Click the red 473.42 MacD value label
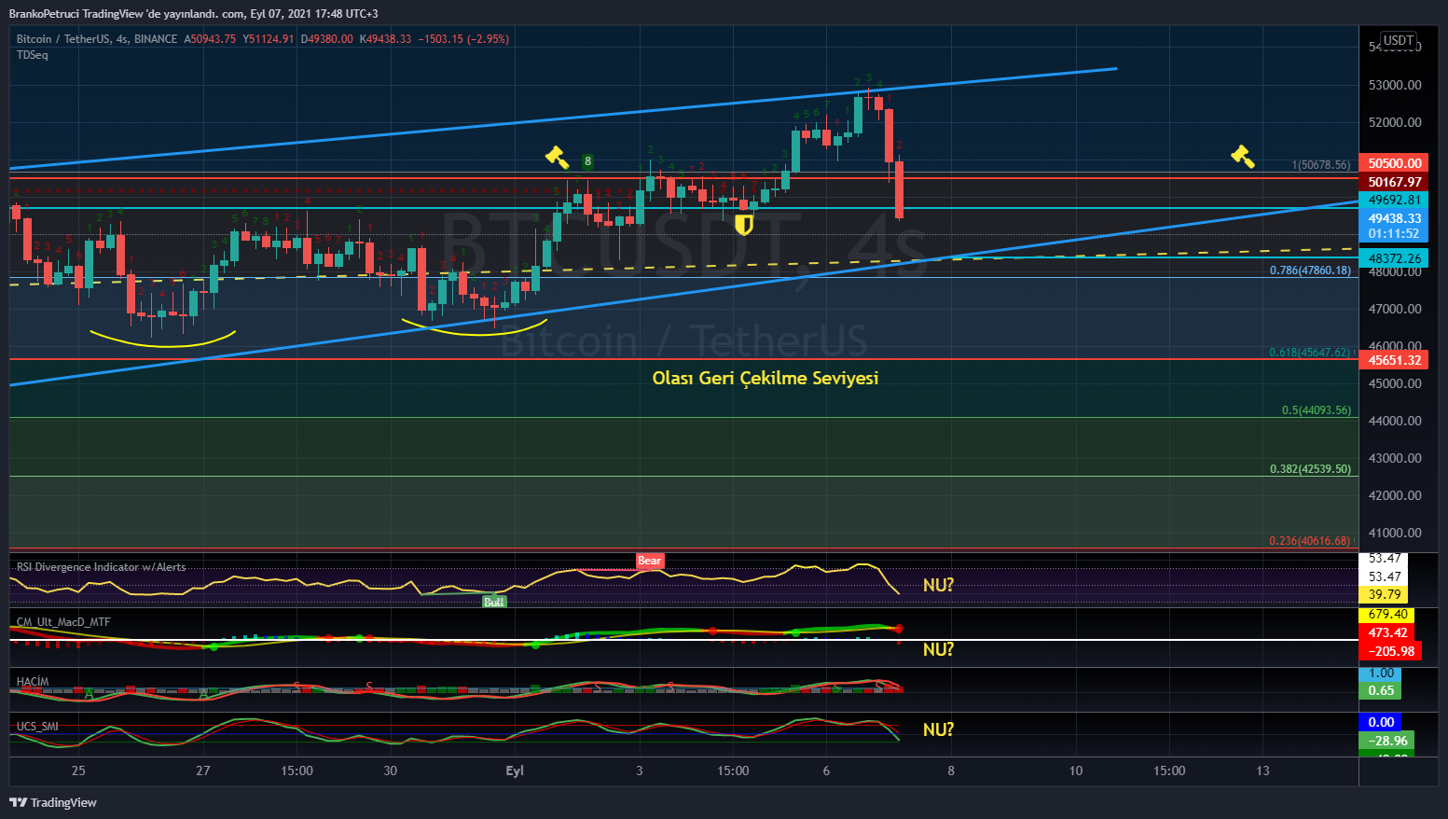1448x819 pixels. (x=1387, y=632)
